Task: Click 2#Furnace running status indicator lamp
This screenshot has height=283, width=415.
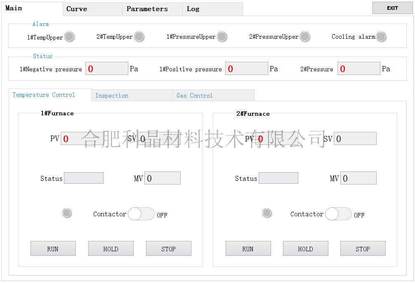Action: [267, 213]
